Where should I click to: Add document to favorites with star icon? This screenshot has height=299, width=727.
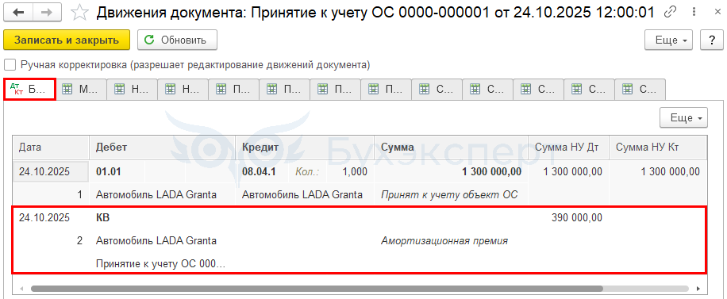coord(79,13)
